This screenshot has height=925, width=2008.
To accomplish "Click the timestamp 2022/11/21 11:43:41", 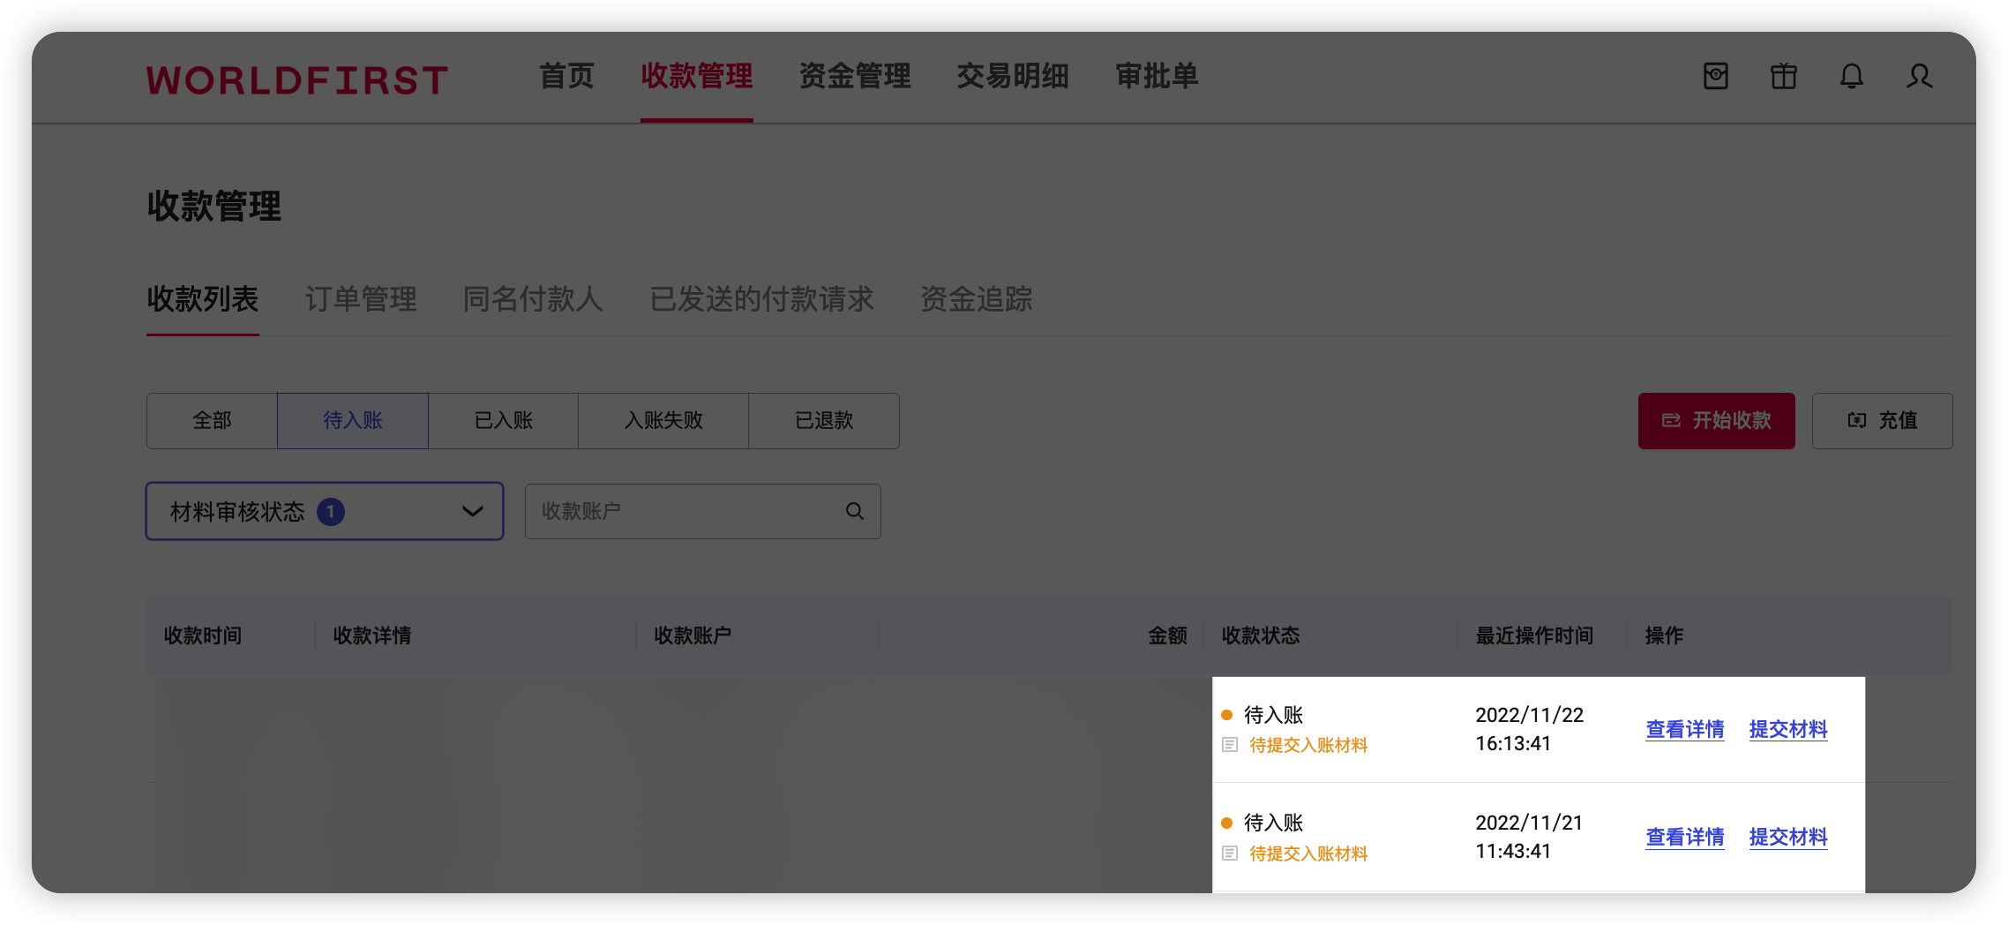I will (x=1530, y=837).
